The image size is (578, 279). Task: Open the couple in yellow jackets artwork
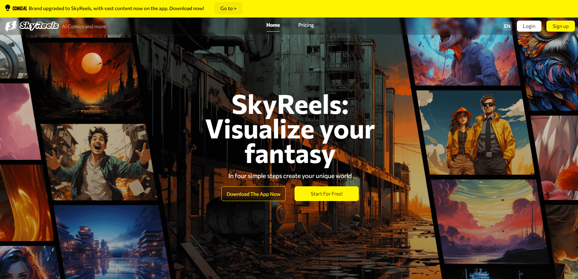pyautogui.click(x=475, y=133)
